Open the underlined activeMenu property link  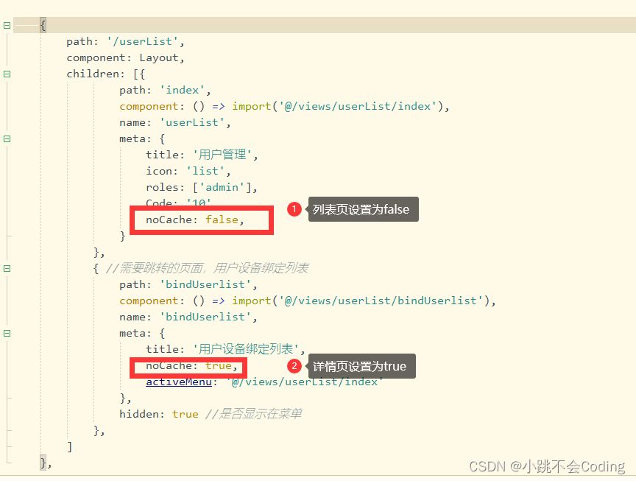179,382
